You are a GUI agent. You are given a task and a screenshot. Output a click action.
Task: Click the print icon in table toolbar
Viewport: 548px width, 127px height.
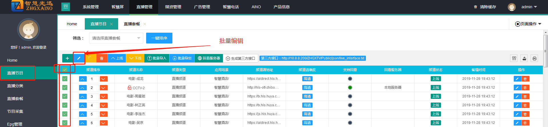coord(534,58)
